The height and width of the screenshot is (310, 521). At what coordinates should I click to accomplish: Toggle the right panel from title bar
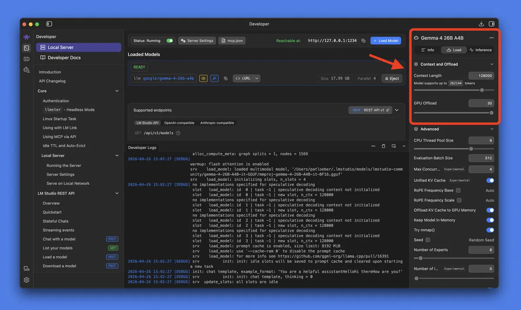[x=491, y=24]
